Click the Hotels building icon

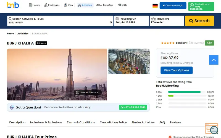click(30, 5)
